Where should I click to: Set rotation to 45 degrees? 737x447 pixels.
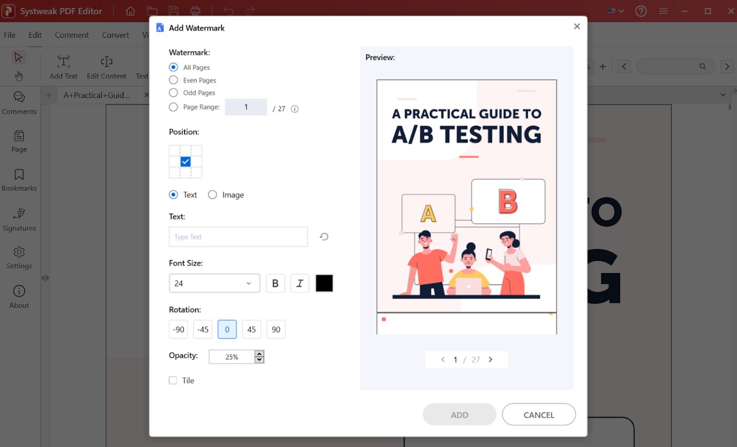(x=252, y=329)
